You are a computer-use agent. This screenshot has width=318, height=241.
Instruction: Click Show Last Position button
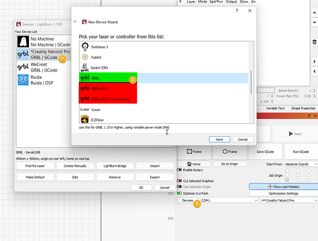(284, 186)
